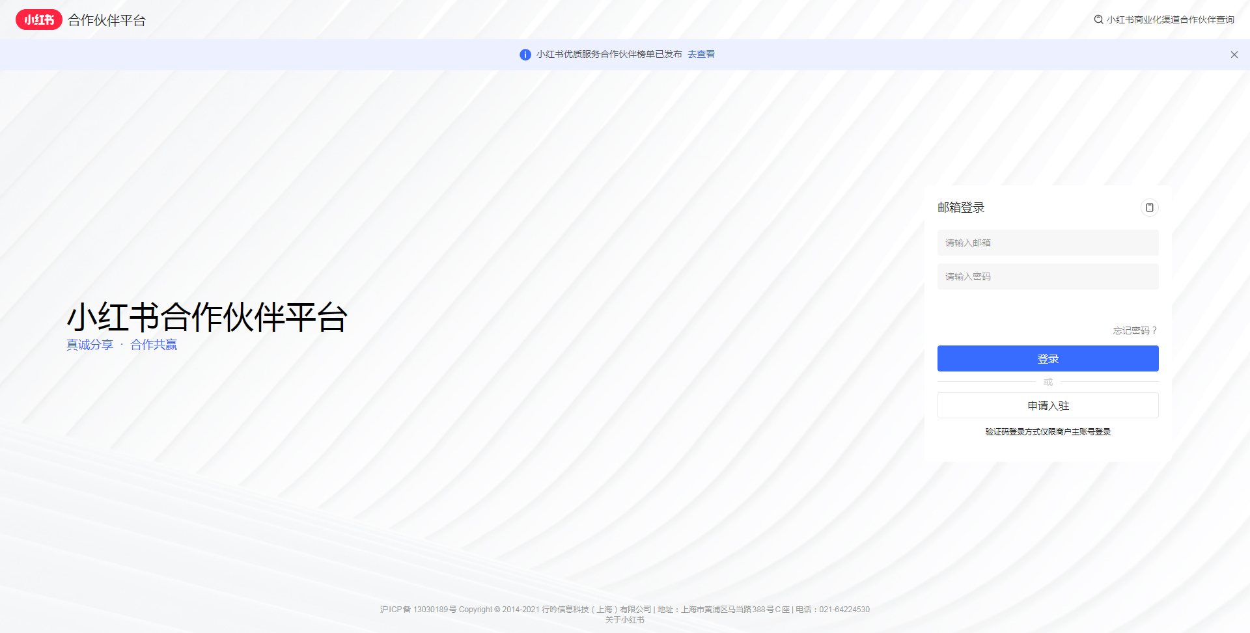Click the 真诚分享 tagline text
This screenshot has height=633, width=1250.
[89, 345]
